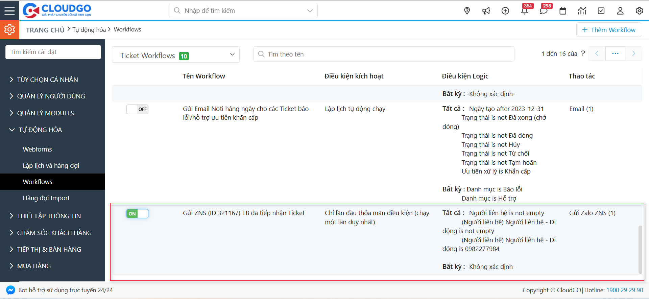Viewport: 649px width, 299px height.
Task: Go to TRANG CHỦ breadcrumb
Action: point(45,30)
